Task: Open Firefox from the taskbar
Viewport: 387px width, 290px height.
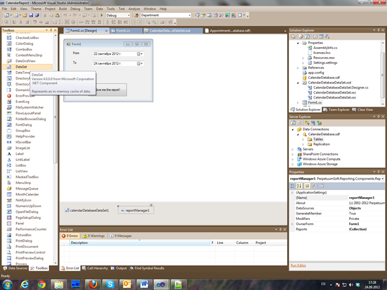Action: click(x=93, y=284)
